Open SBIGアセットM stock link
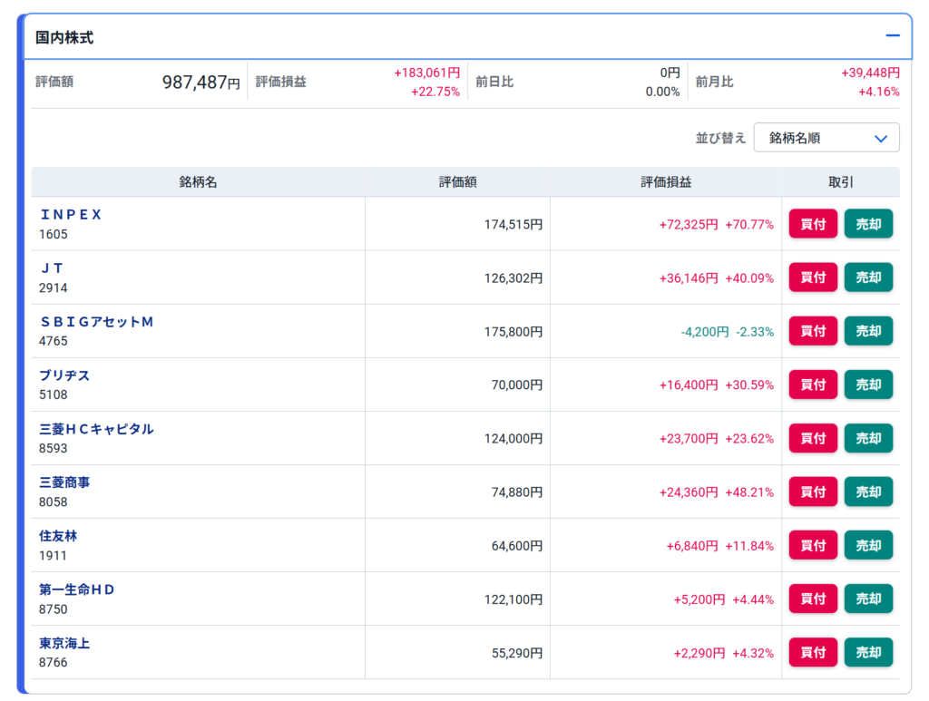 pos(96,322)
